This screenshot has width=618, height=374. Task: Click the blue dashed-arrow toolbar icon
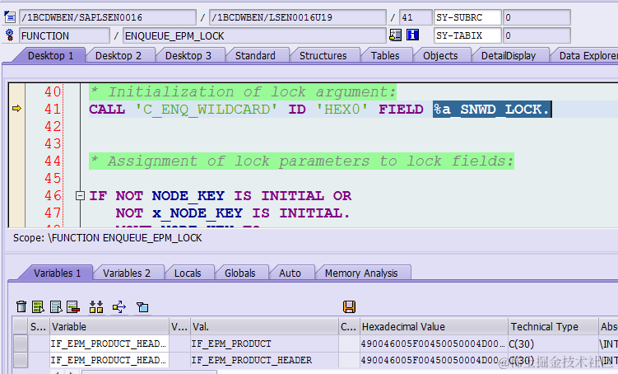119,306
